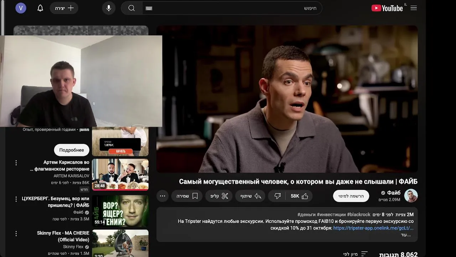Open the comment sort menu מיון לפי
This screenshot has width=456, height=257.
coord(355,254)
